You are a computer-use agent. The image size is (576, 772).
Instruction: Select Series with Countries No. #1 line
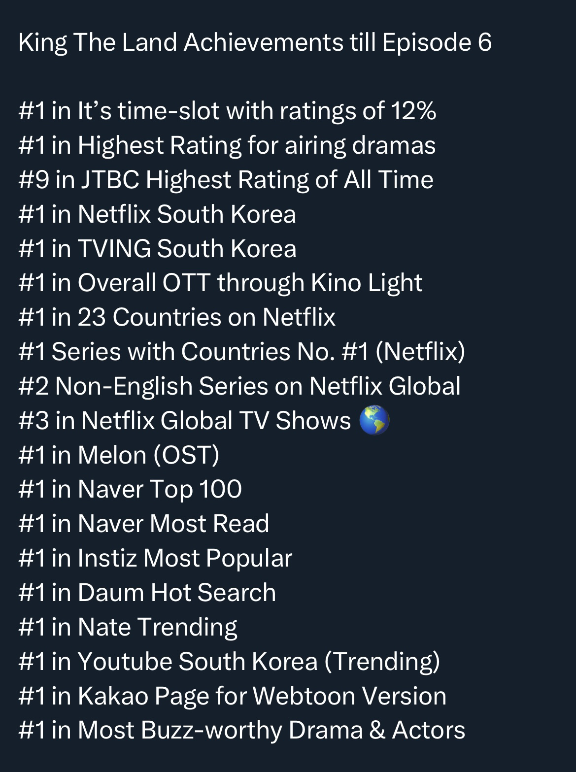[x=242, y=351]
